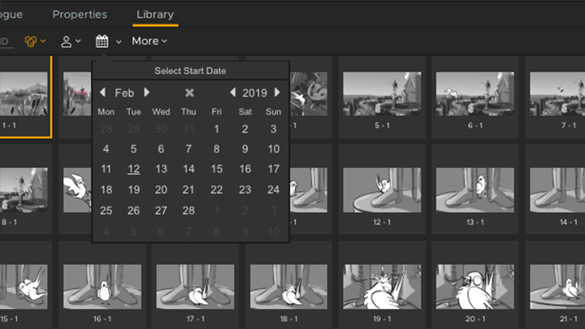Image resolution: width=585 pixels, height=329 pixels.
Task: Open the tag filter icon dropdown
Action: pyautogui.click(x=35, y=41)
